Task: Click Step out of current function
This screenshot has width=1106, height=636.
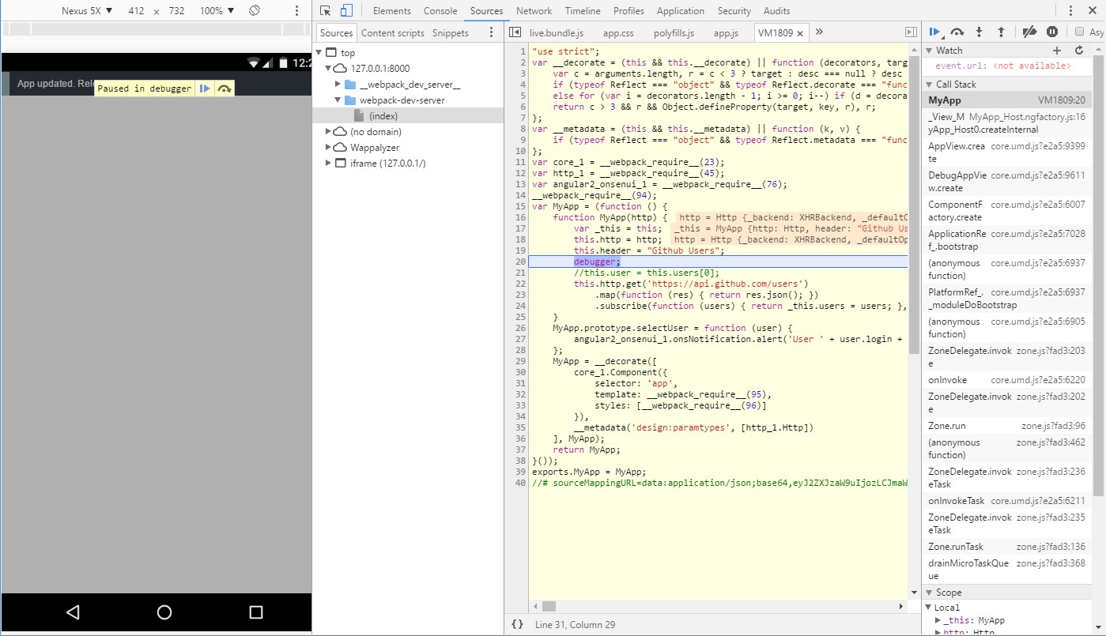Action: tap(1001, 32)
